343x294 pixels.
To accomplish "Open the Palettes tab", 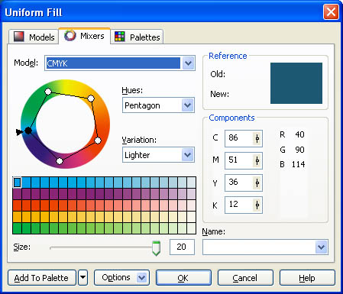I will 137,37.
